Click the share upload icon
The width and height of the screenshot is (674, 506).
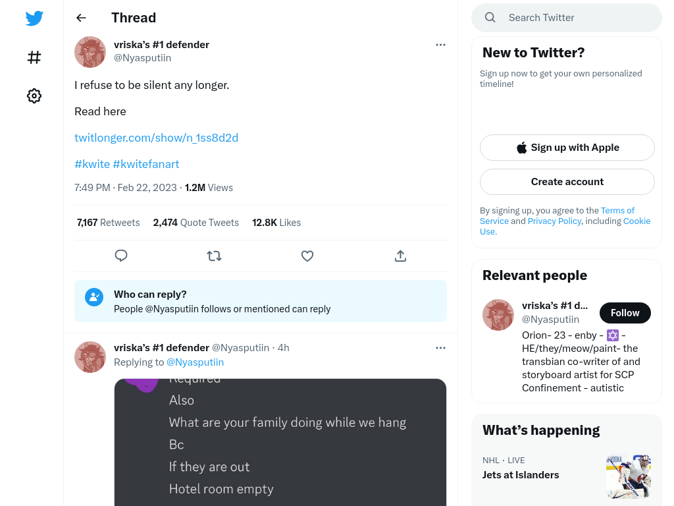click(400, 256)
